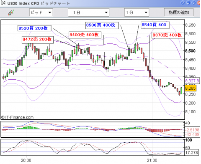The height and width of the screenshot is (164, 201).
Task: Click the 指標の追加 button
Action: pos(179,13)
